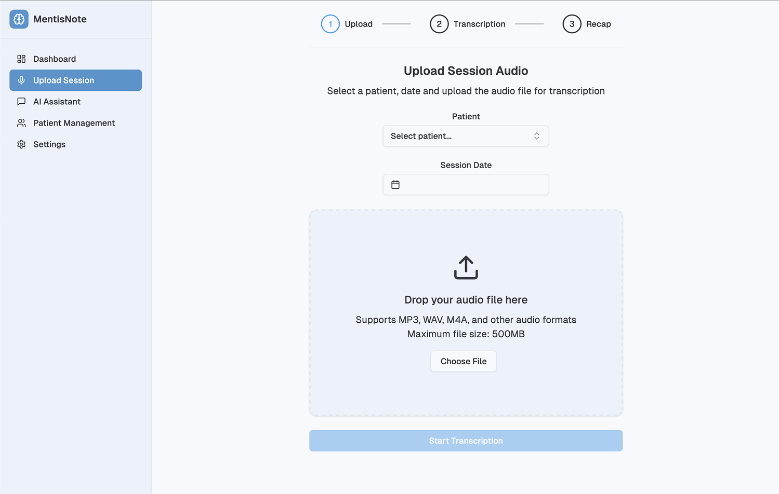The height and width of the screenshot is (494, 779).
Task: Click the chevron arrows on patient selector
Action: click(x=536, y=136)
